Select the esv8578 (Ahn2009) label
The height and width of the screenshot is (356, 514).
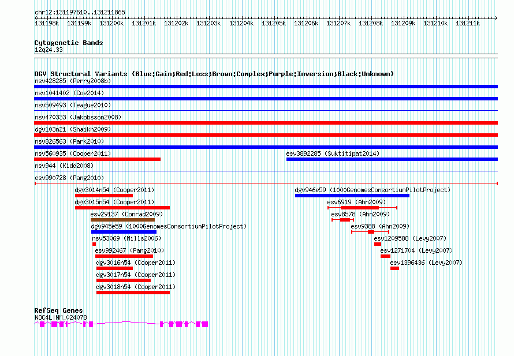coord(360,214)
